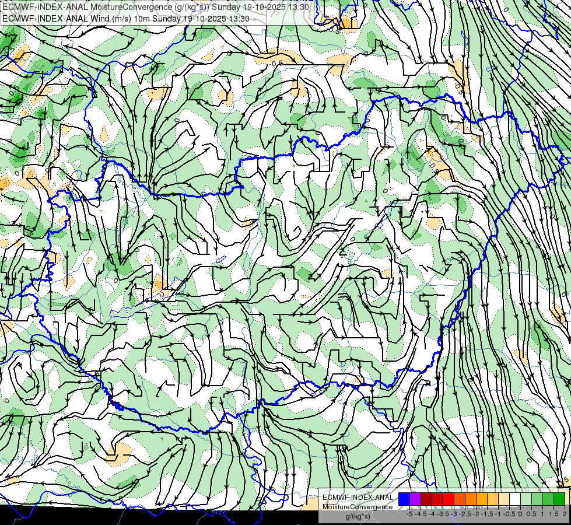Click the '1.5' legend tick label

[554, 514]
